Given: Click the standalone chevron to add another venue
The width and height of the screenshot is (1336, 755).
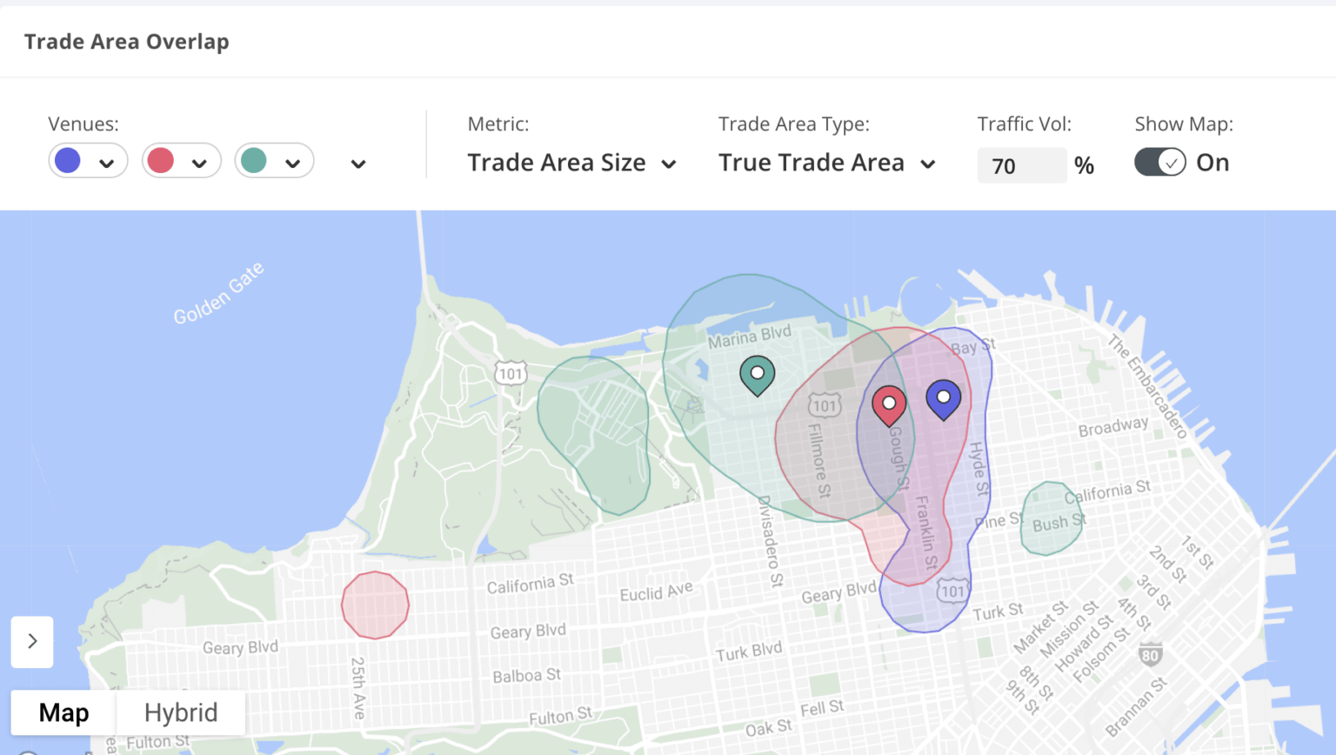Looking at the screenshot, I should tap(357, 162).
